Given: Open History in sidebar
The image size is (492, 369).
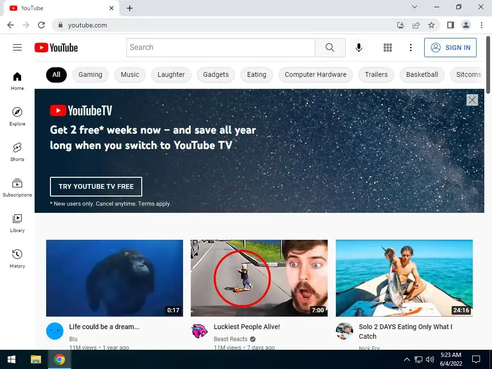Looking at the screenshot, I should click(17, 258).
